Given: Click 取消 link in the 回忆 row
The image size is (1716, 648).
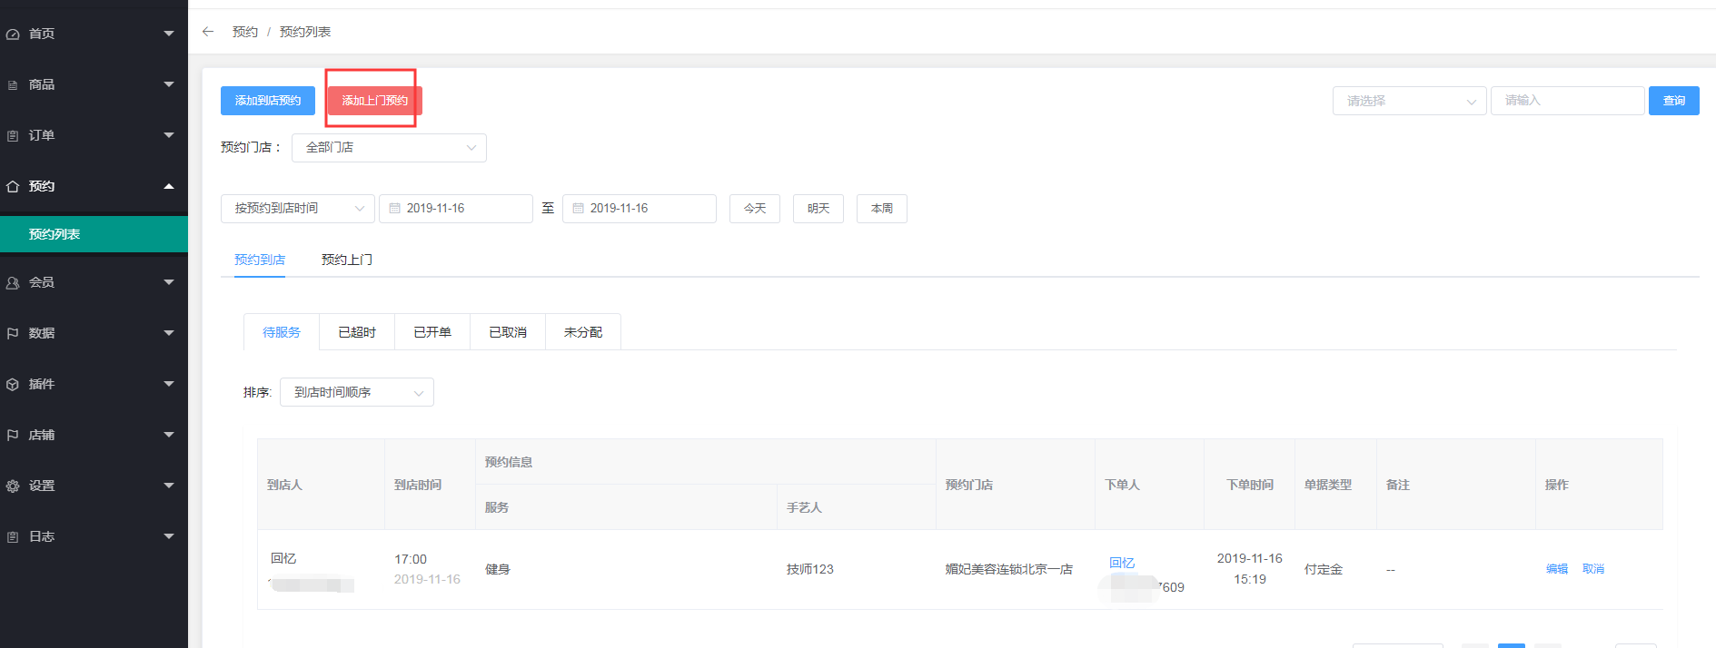Looking at the screenshot, I should (x=1593, y=569).
